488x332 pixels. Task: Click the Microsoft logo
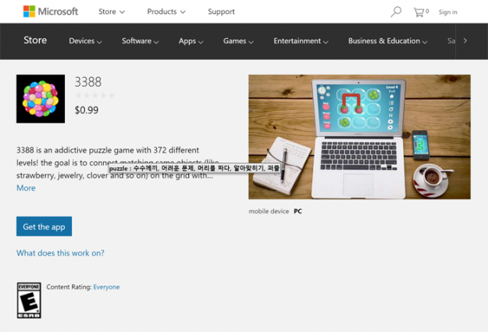click(51, 12)
